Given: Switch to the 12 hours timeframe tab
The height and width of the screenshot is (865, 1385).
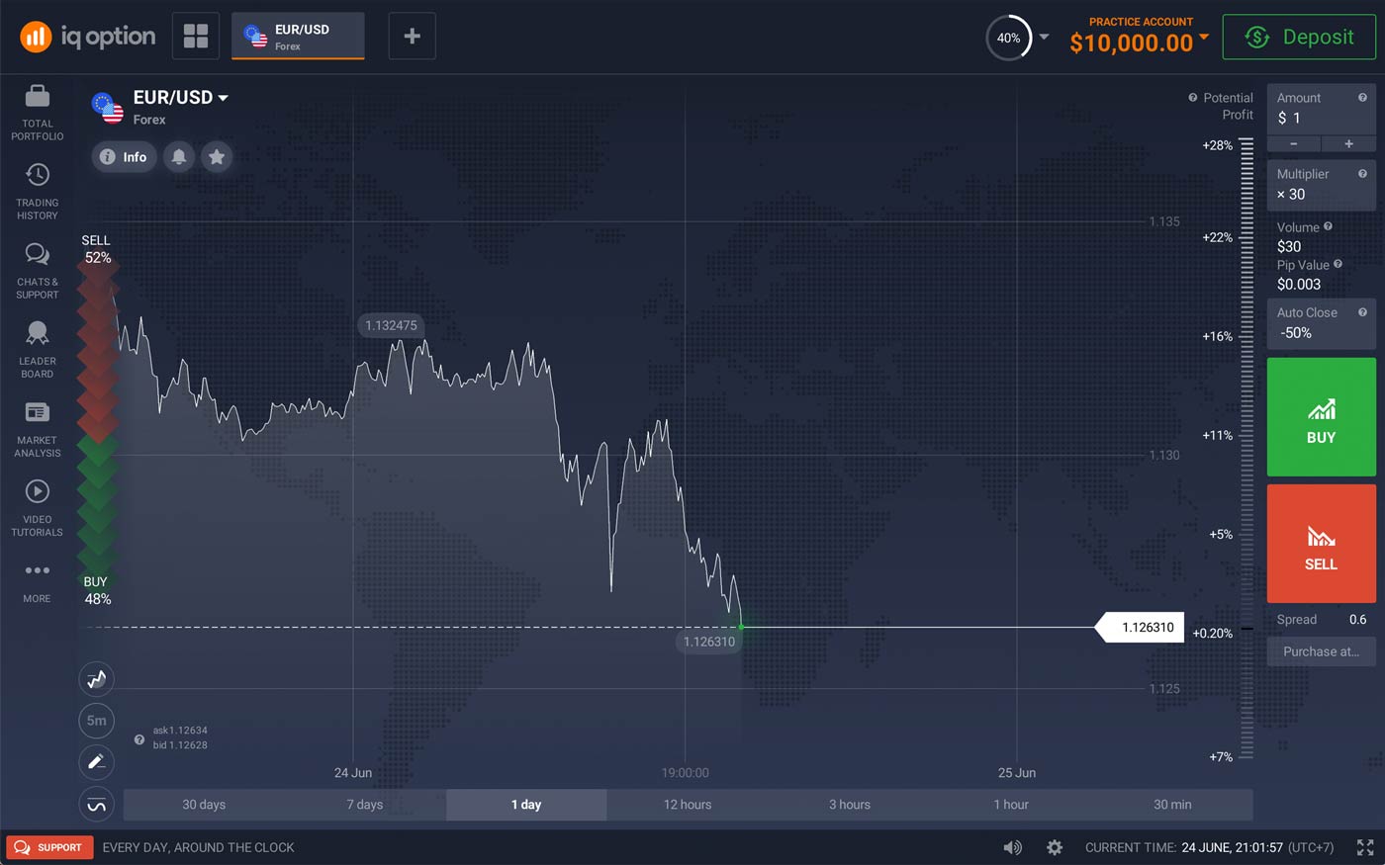Looking at the screenshot, I should [687, 805].
